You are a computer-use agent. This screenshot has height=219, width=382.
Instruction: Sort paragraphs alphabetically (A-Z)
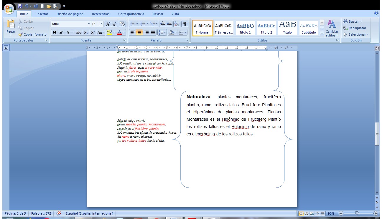[x=177, y=24]
